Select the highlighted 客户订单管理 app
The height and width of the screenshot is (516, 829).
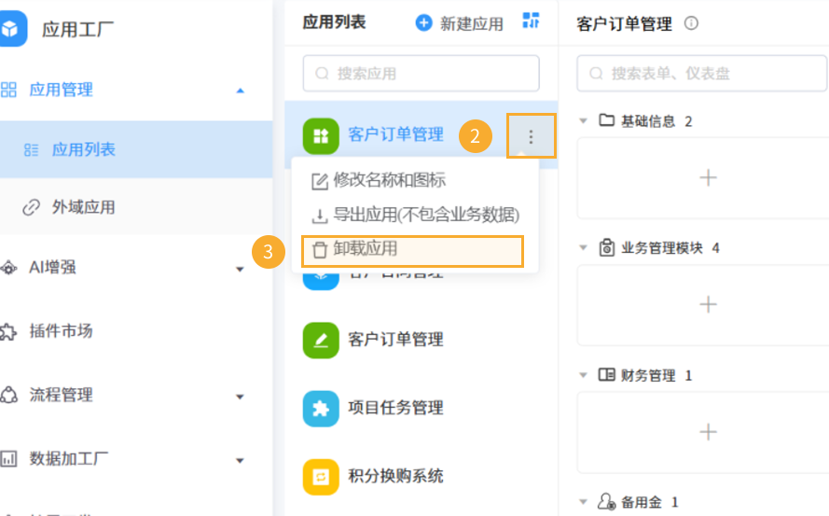pyautogui.click(x=395, y=135)
